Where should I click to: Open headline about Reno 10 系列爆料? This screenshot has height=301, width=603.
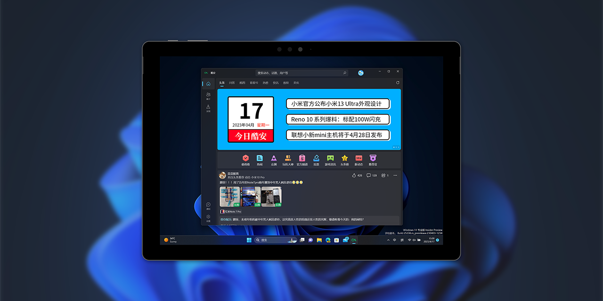[x=338, y=119]
